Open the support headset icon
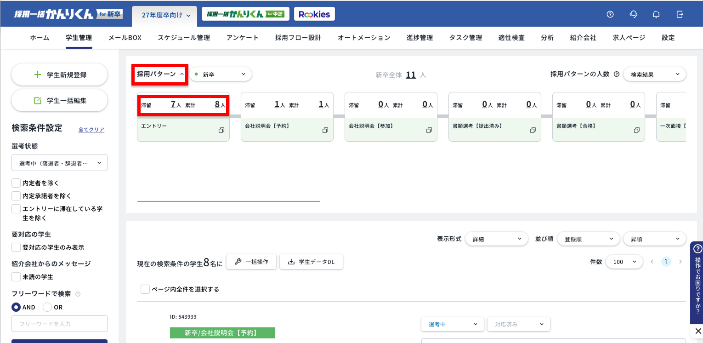 tap(634, 14)
